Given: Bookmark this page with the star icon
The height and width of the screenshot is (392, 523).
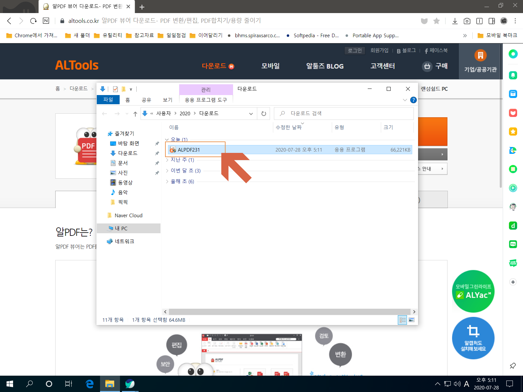Looking at the screenshot, I should 436,21.
